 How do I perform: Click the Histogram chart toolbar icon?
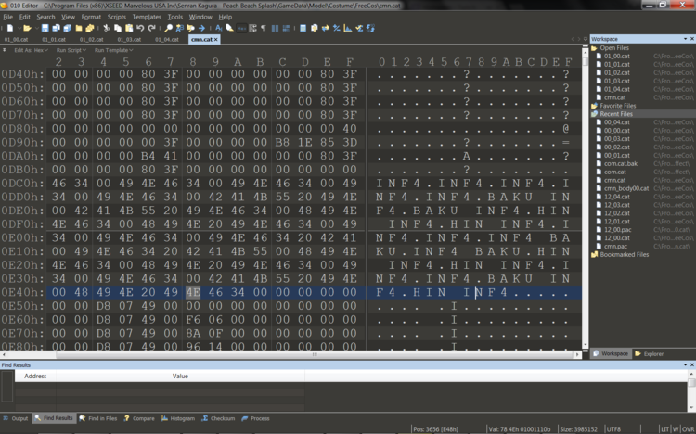(348, 28)
